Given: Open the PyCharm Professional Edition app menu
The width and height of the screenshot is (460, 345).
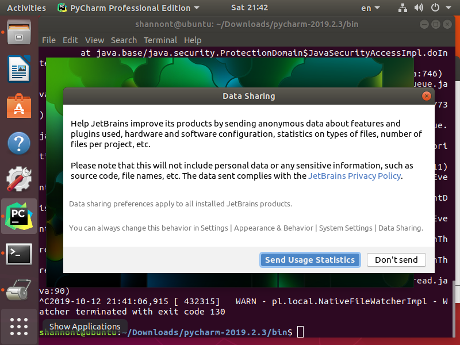Looking at the screenshot, I should (126, 7).
